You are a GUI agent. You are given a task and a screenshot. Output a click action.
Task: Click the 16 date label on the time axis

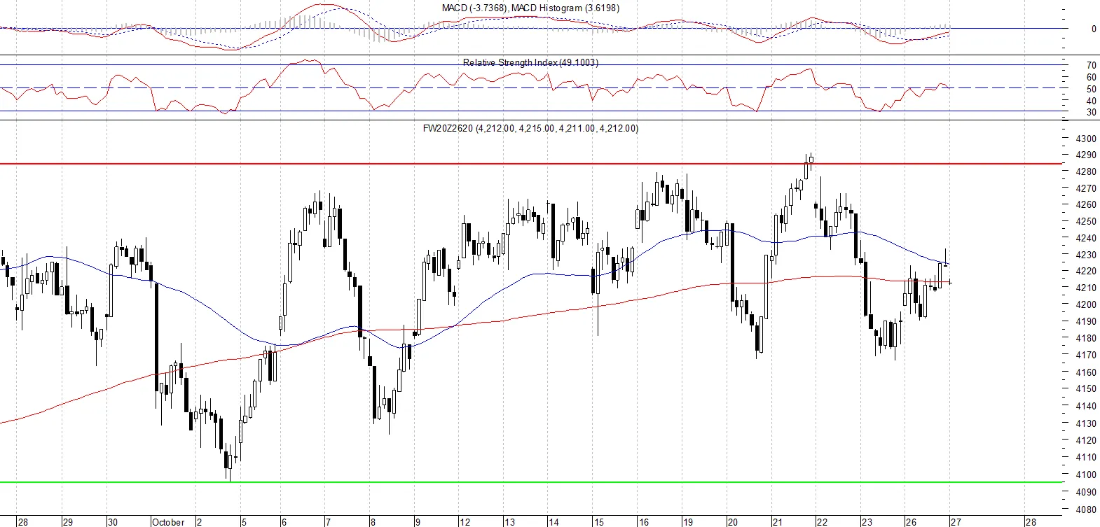tap(643, 522)
